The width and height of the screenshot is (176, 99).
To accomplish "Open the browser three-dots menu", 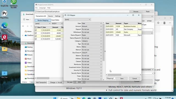I will click(170, 23).
